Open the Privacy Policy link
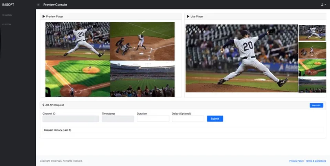 (296, 161)
